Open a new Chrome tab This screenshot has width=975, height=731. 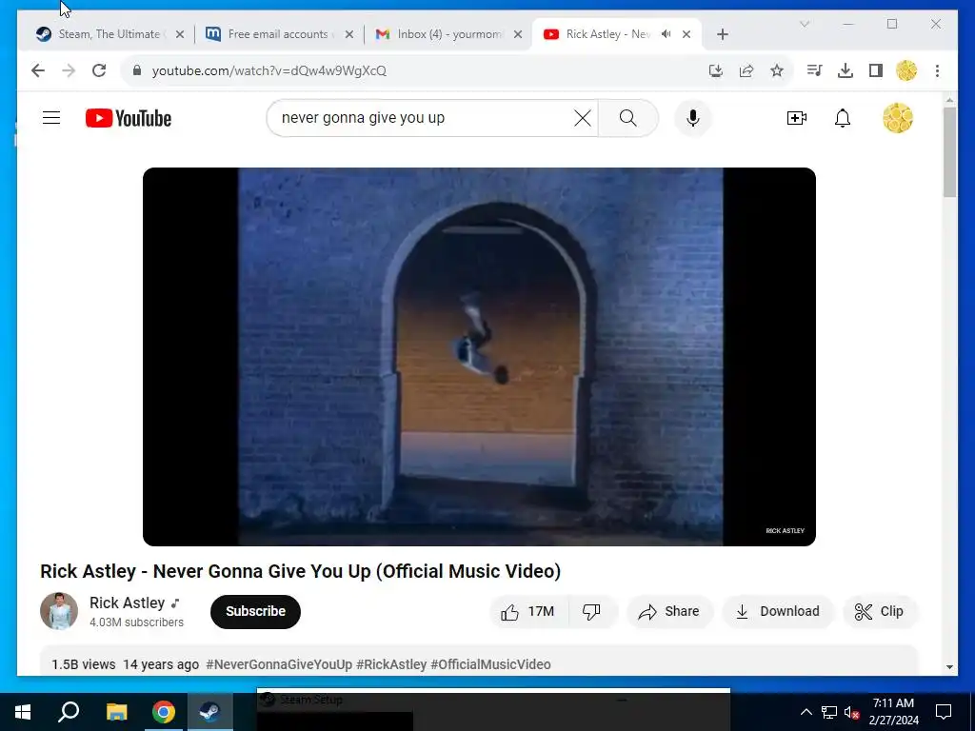point(723,35)
